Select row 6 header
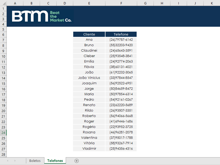Viewport: 220px width, 165px height. [x=3, y=35]
